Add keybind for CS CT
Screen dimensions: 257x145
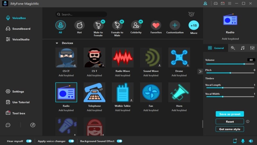[x=66, y=75]
